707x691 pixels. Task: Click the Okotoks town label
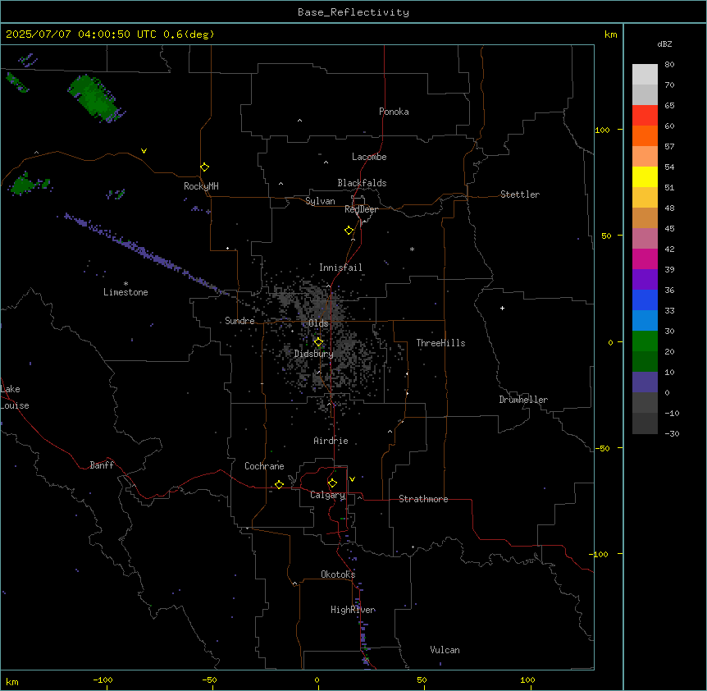coord(338,574)
